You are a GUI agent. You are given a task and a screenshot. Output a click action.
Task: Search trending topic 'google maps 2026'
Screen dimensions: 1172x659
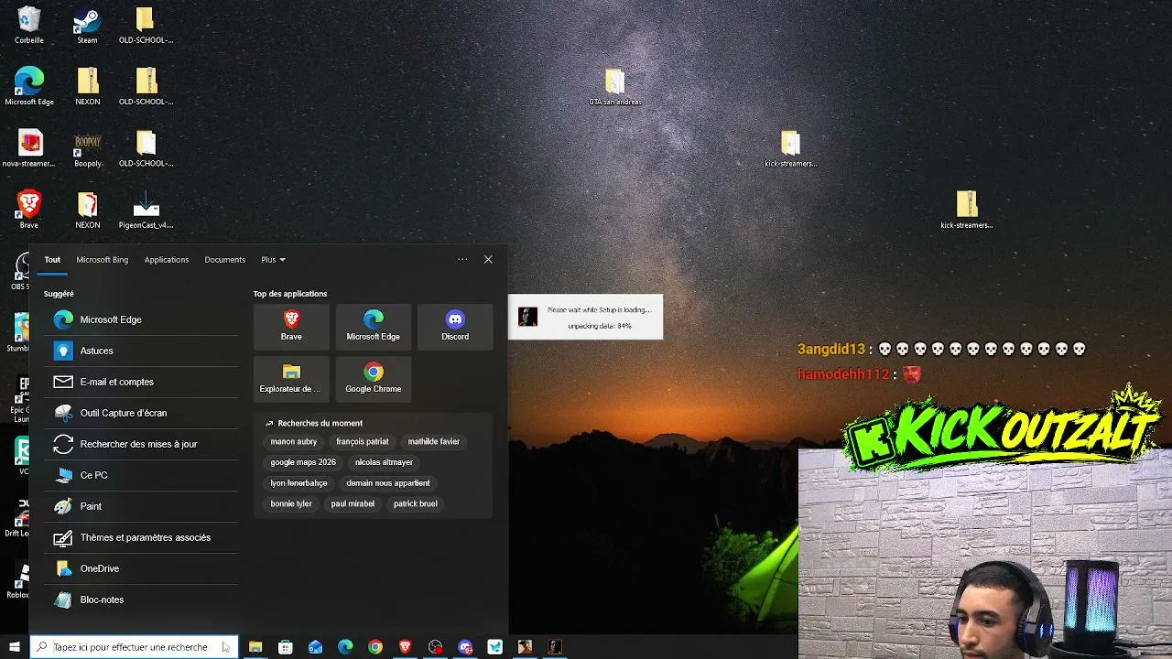pyautogui.click(x=303, y=462)
